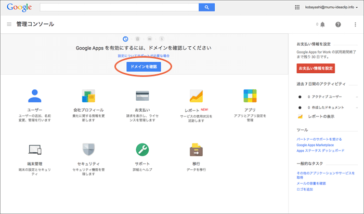Open the three-dot more options menu
Viewport: 364px width, 214px height.
[x=355, y=24]
